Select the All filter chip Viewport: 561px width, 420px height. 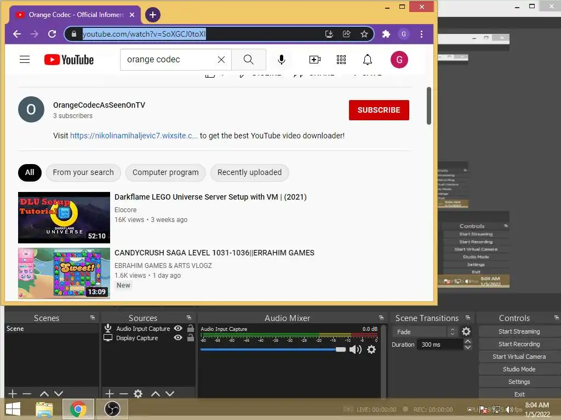[x=30, y=172]
